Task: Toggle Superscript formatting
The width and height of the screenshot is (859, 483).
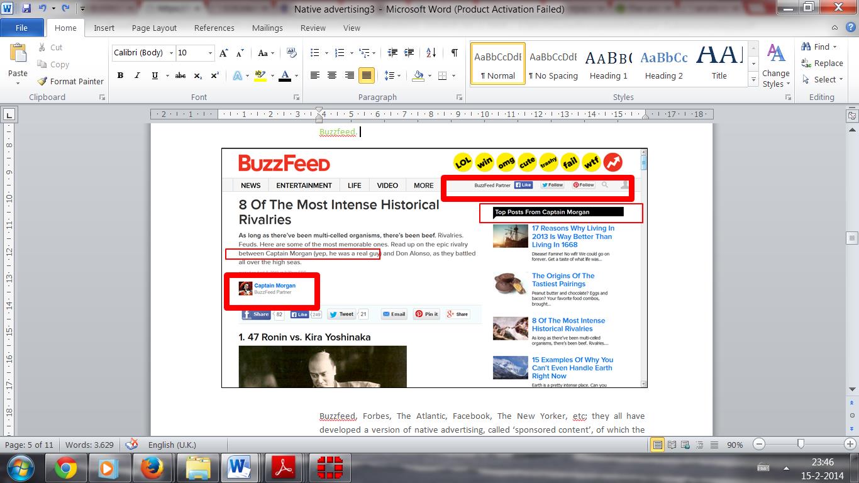Action: tap(214, 75)
